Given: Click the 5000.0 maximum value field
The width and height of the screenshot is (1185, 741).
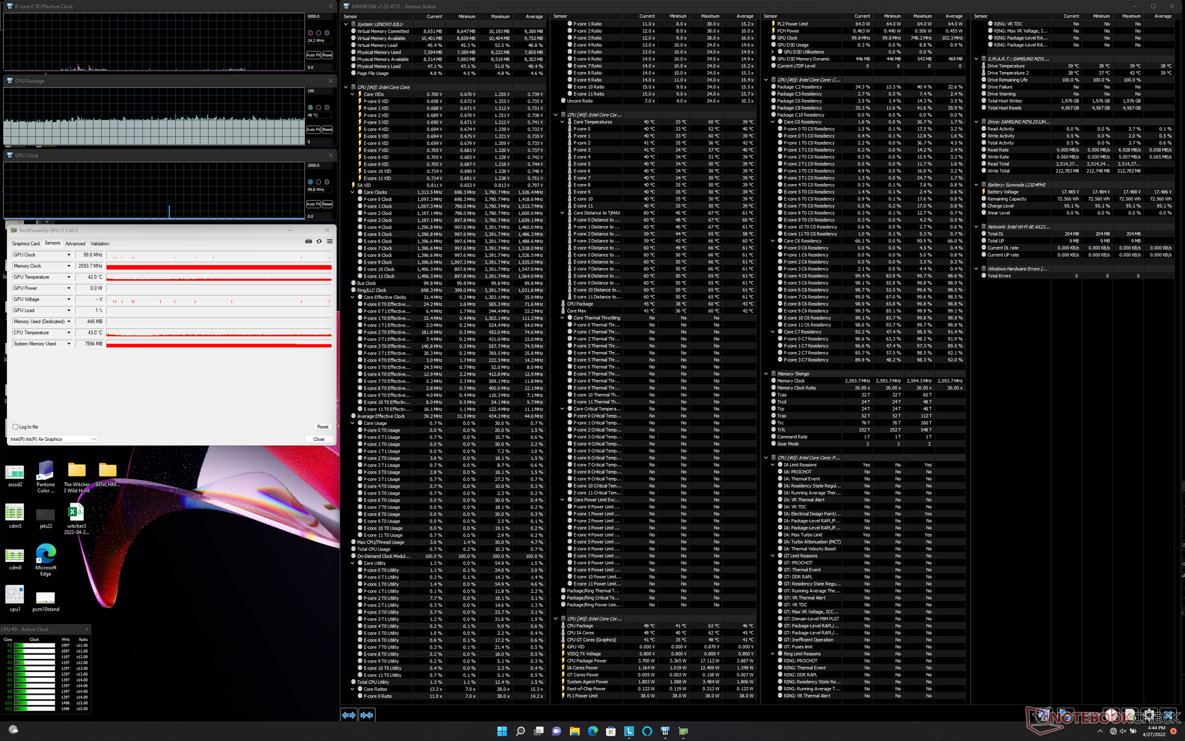Looking at the screenshot, I should [x=320, y=16].
